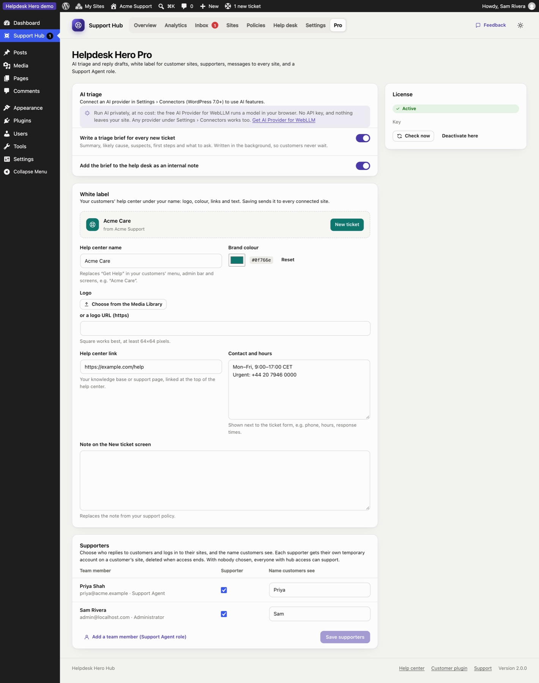Viewport: 539px width, 683px height.
Task: Open Pages in the sidebar
Action: pos(30,78)
